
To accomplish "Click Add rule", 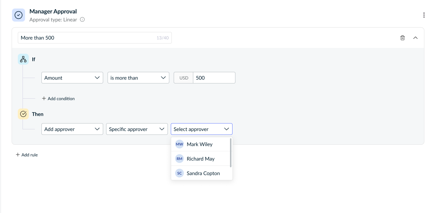I will 27,155.
